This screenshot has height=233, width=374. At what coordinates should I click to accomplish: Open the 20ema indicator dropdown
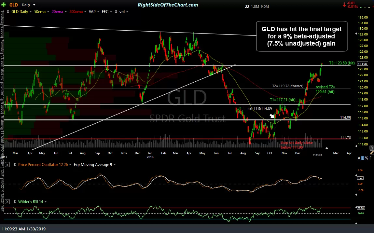coord(66,12)
